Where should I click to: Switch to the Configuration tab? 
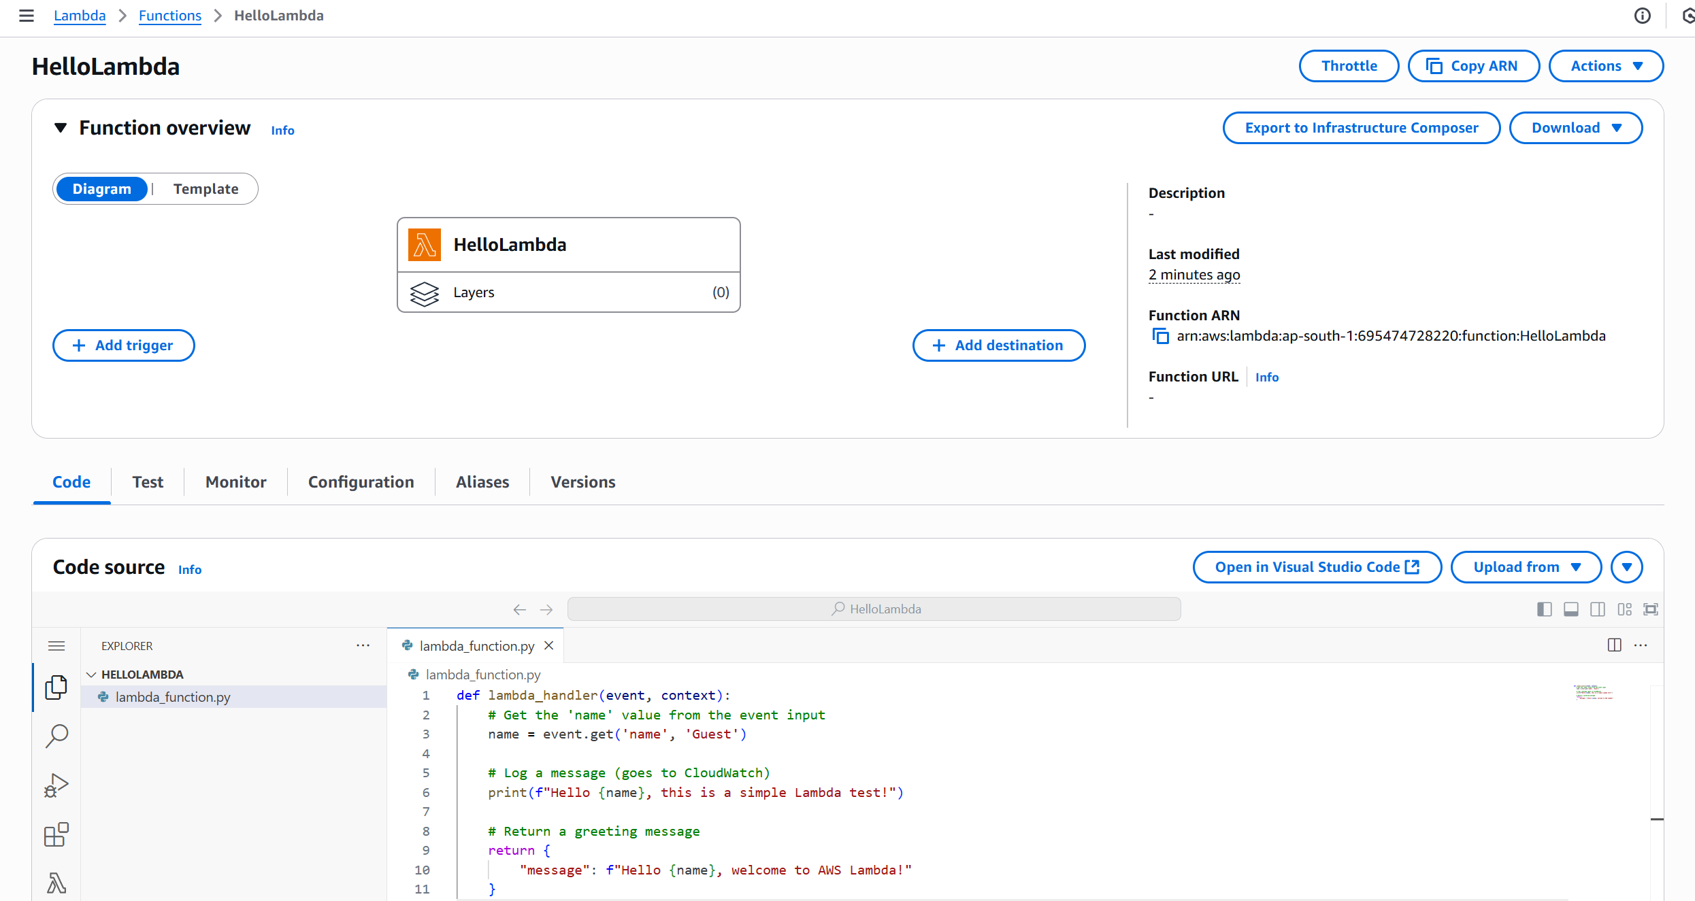[361, 481]
